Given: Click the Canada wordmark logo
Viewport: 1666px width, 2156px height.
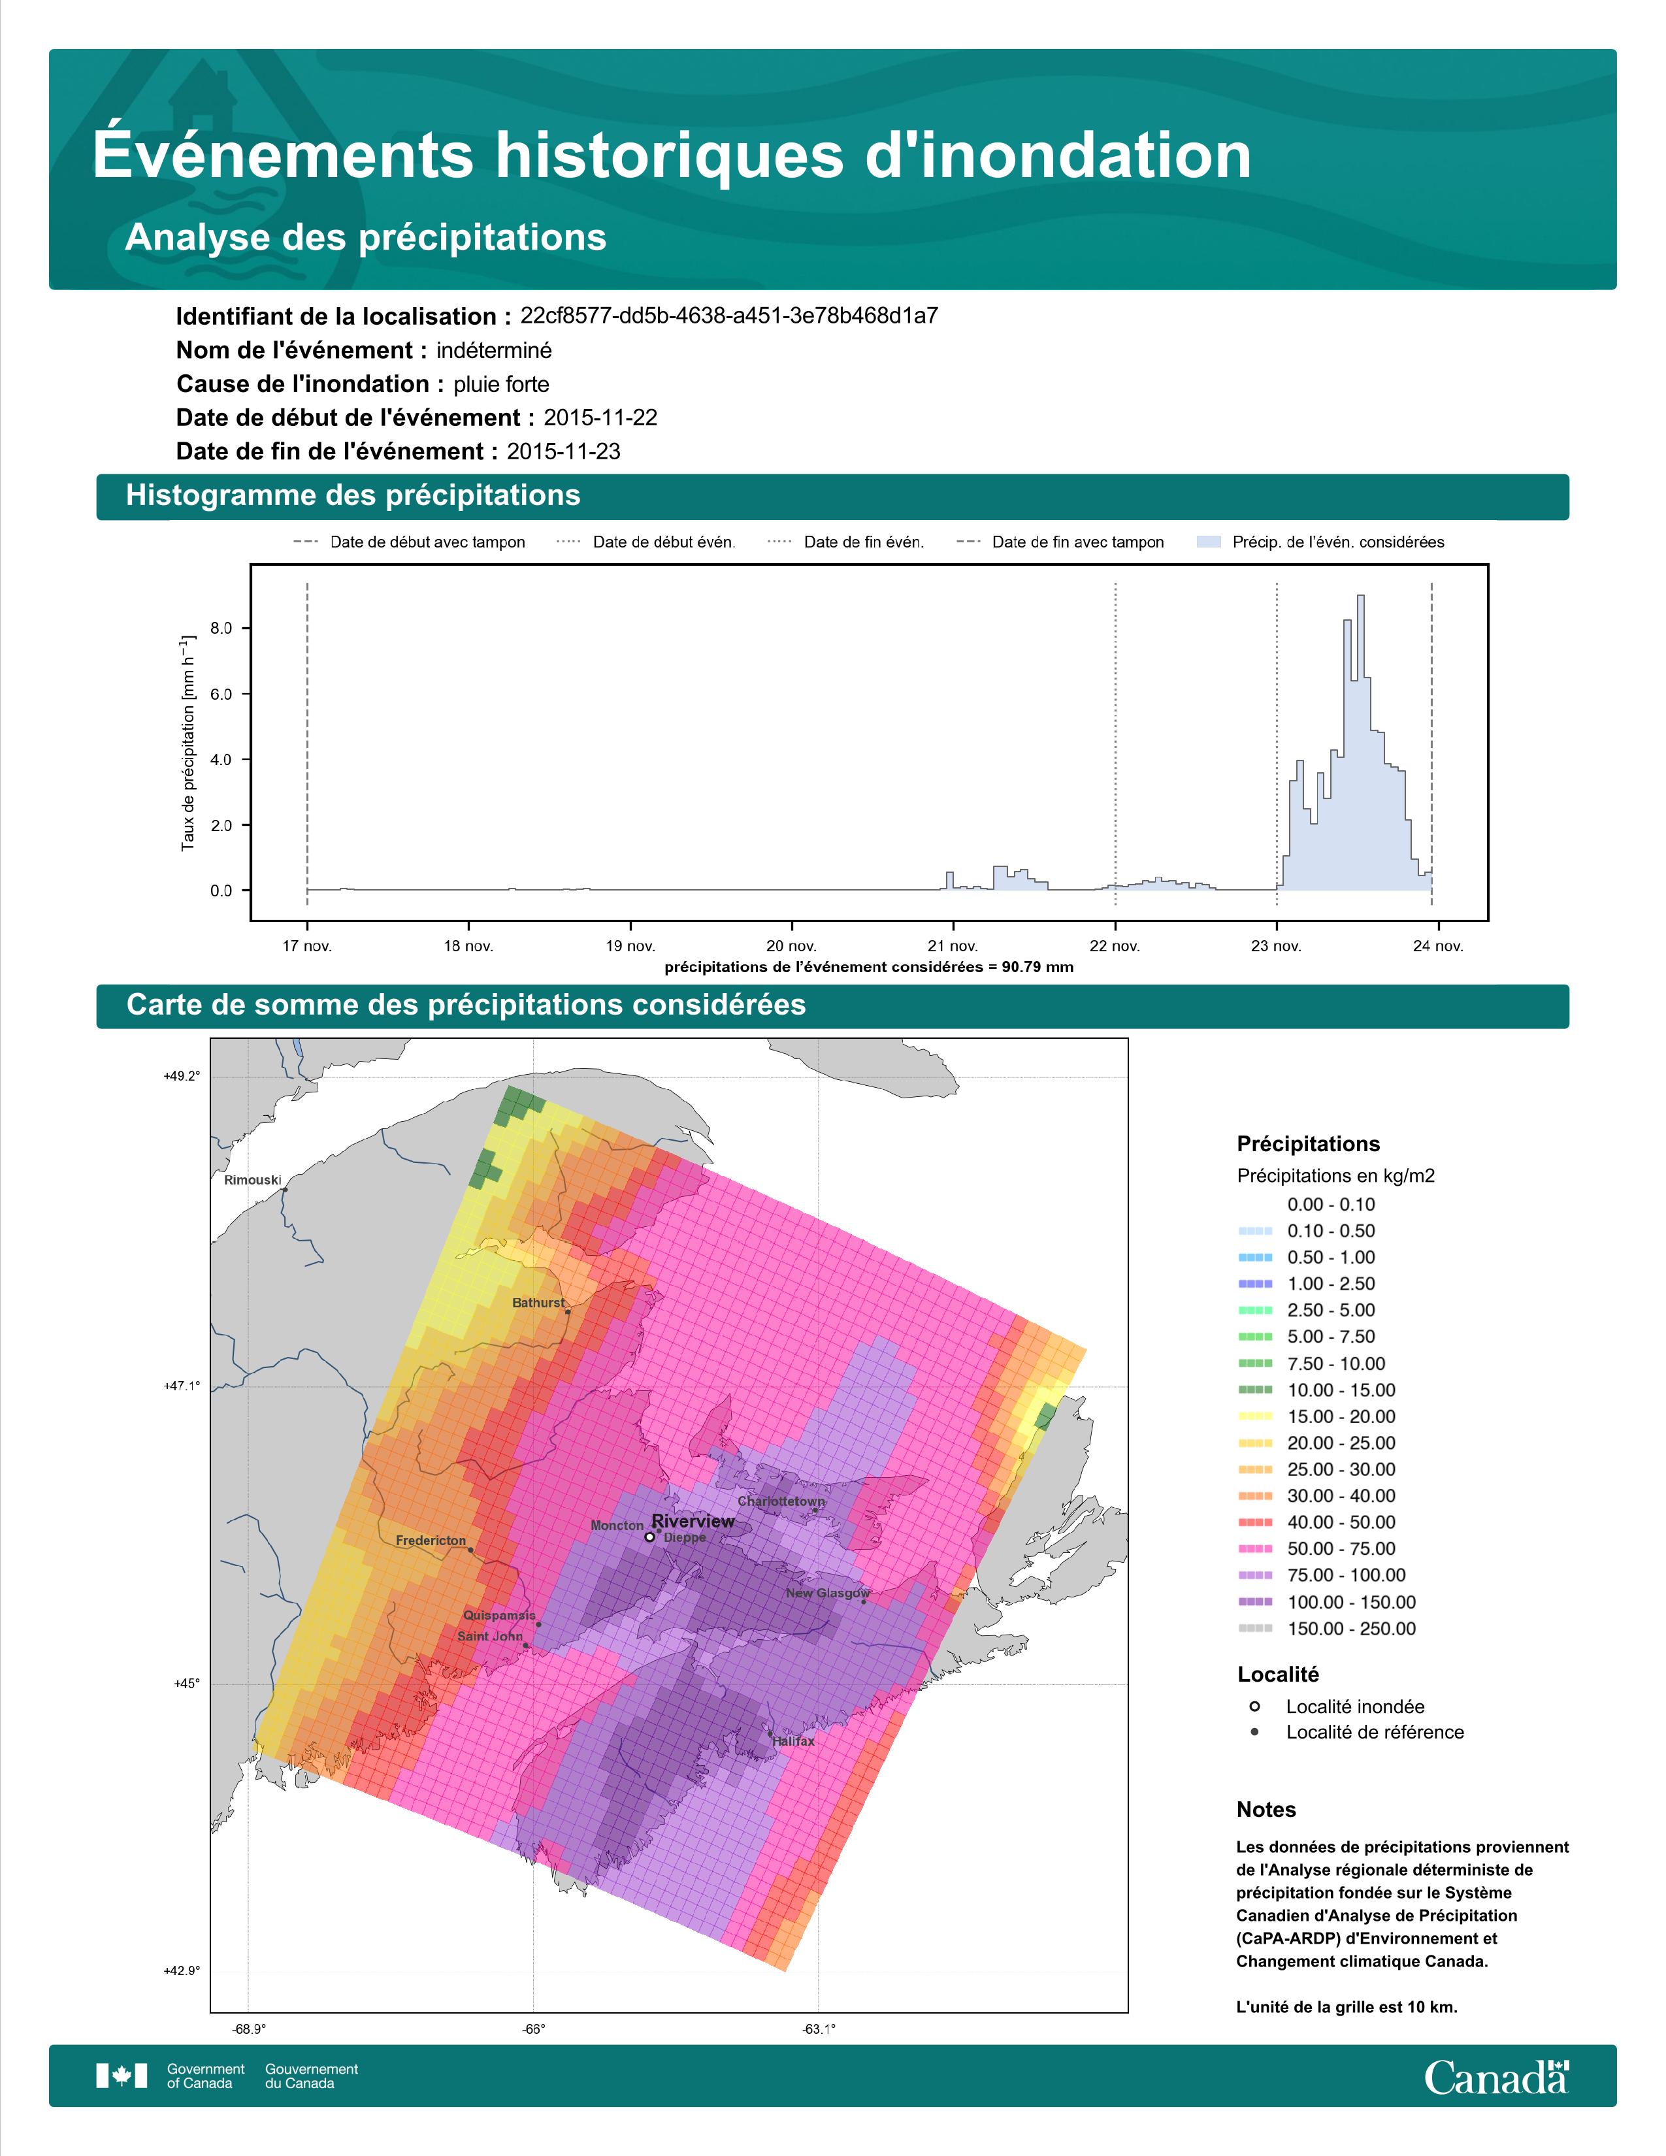Looking at the screenshot, I should tap(1496, 2077).
